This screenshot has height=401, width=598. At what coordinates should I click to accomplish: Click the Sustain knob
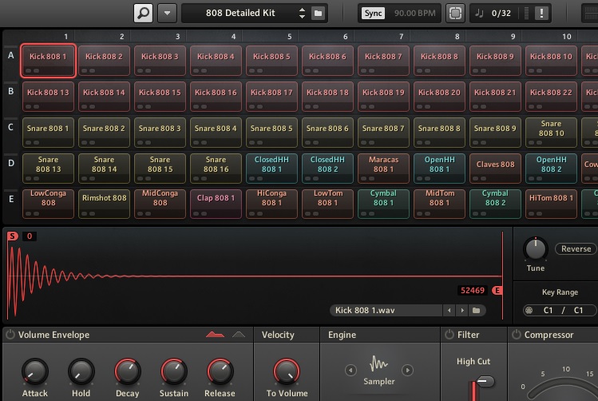click(x=173, y=371)
